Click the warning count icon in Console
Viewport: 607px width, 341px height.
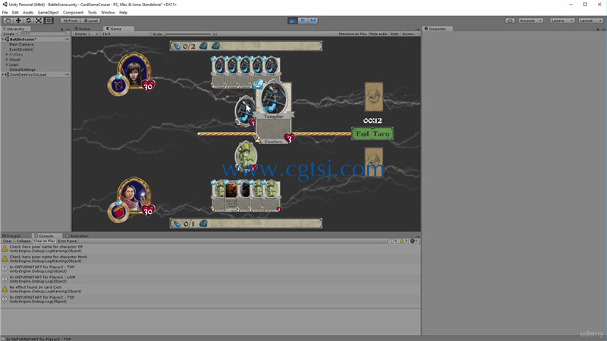pyautogui.click(x=404, y=241)
